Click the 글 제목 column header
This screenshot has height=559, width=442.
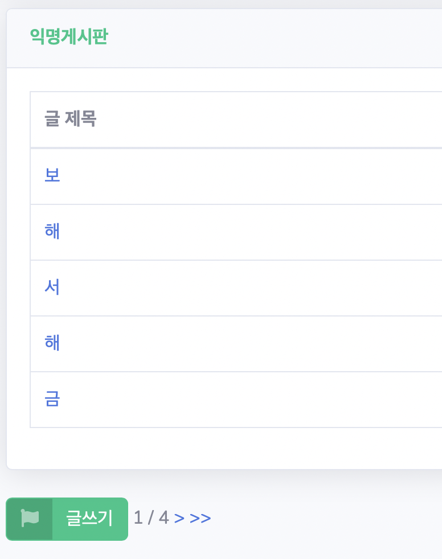coord(70,118)
